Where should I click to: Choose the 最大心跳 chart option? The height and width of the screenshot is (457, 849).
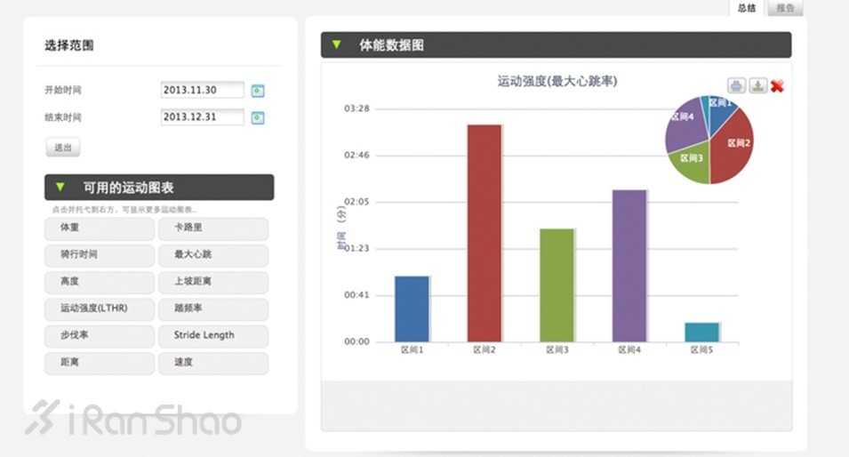point(212,255)
